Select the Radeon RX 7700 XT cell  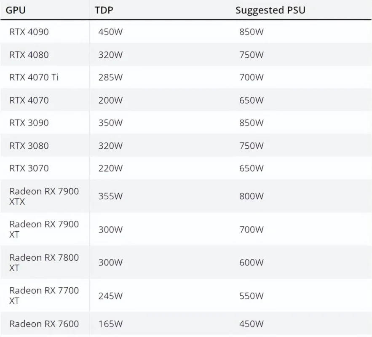tap(44, 295)
